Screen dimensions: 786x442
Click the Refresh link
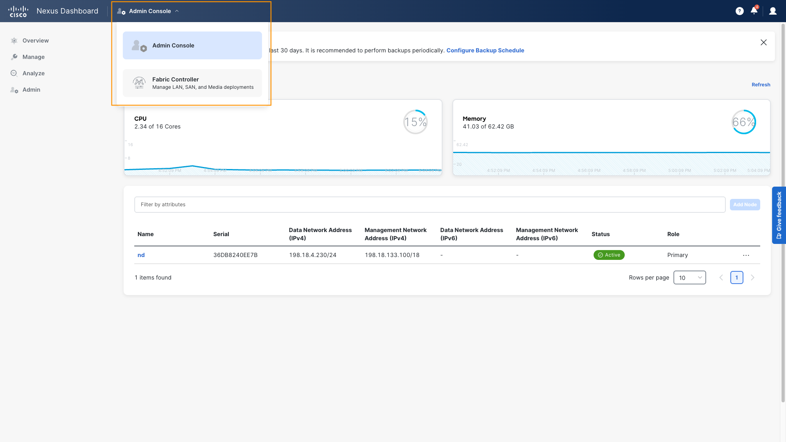(x=761, y=85)
